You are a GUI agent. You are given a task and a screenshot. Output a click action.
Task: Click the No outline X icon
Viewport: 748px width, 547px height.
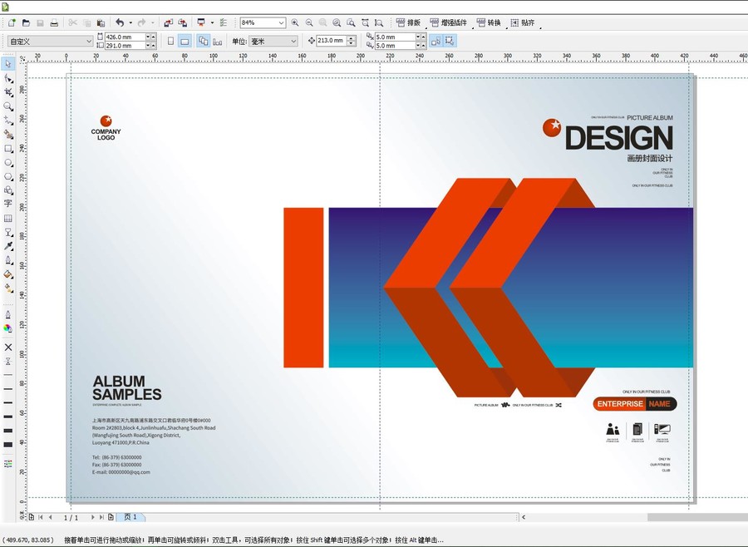coord(8,347)
